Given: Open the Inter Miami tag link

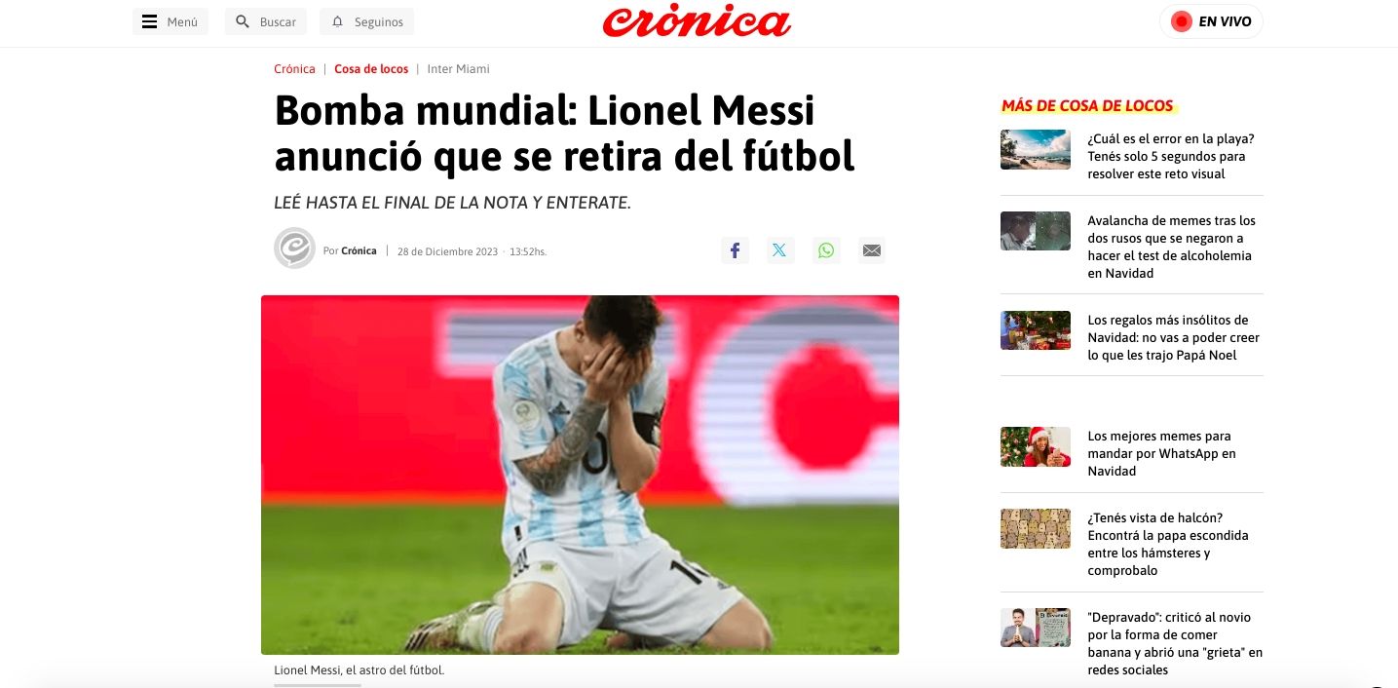Looking at the screenshot, I should (x=458, y=69).
